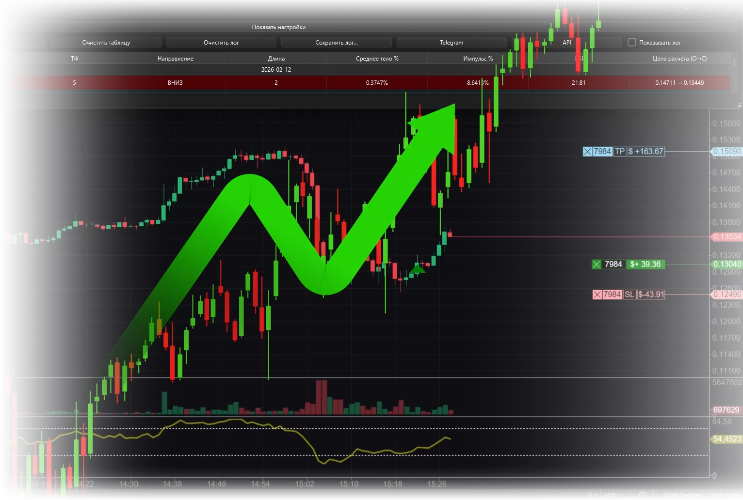Click the horizontal scrollbar thumb at chart bottom
743x500 pixels.
click(x=590, y=495)
